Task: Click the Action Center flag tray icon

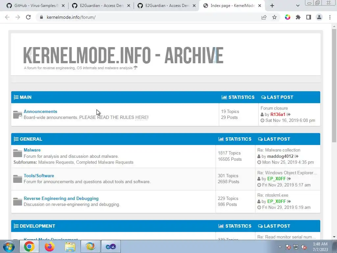Action: 288,247
